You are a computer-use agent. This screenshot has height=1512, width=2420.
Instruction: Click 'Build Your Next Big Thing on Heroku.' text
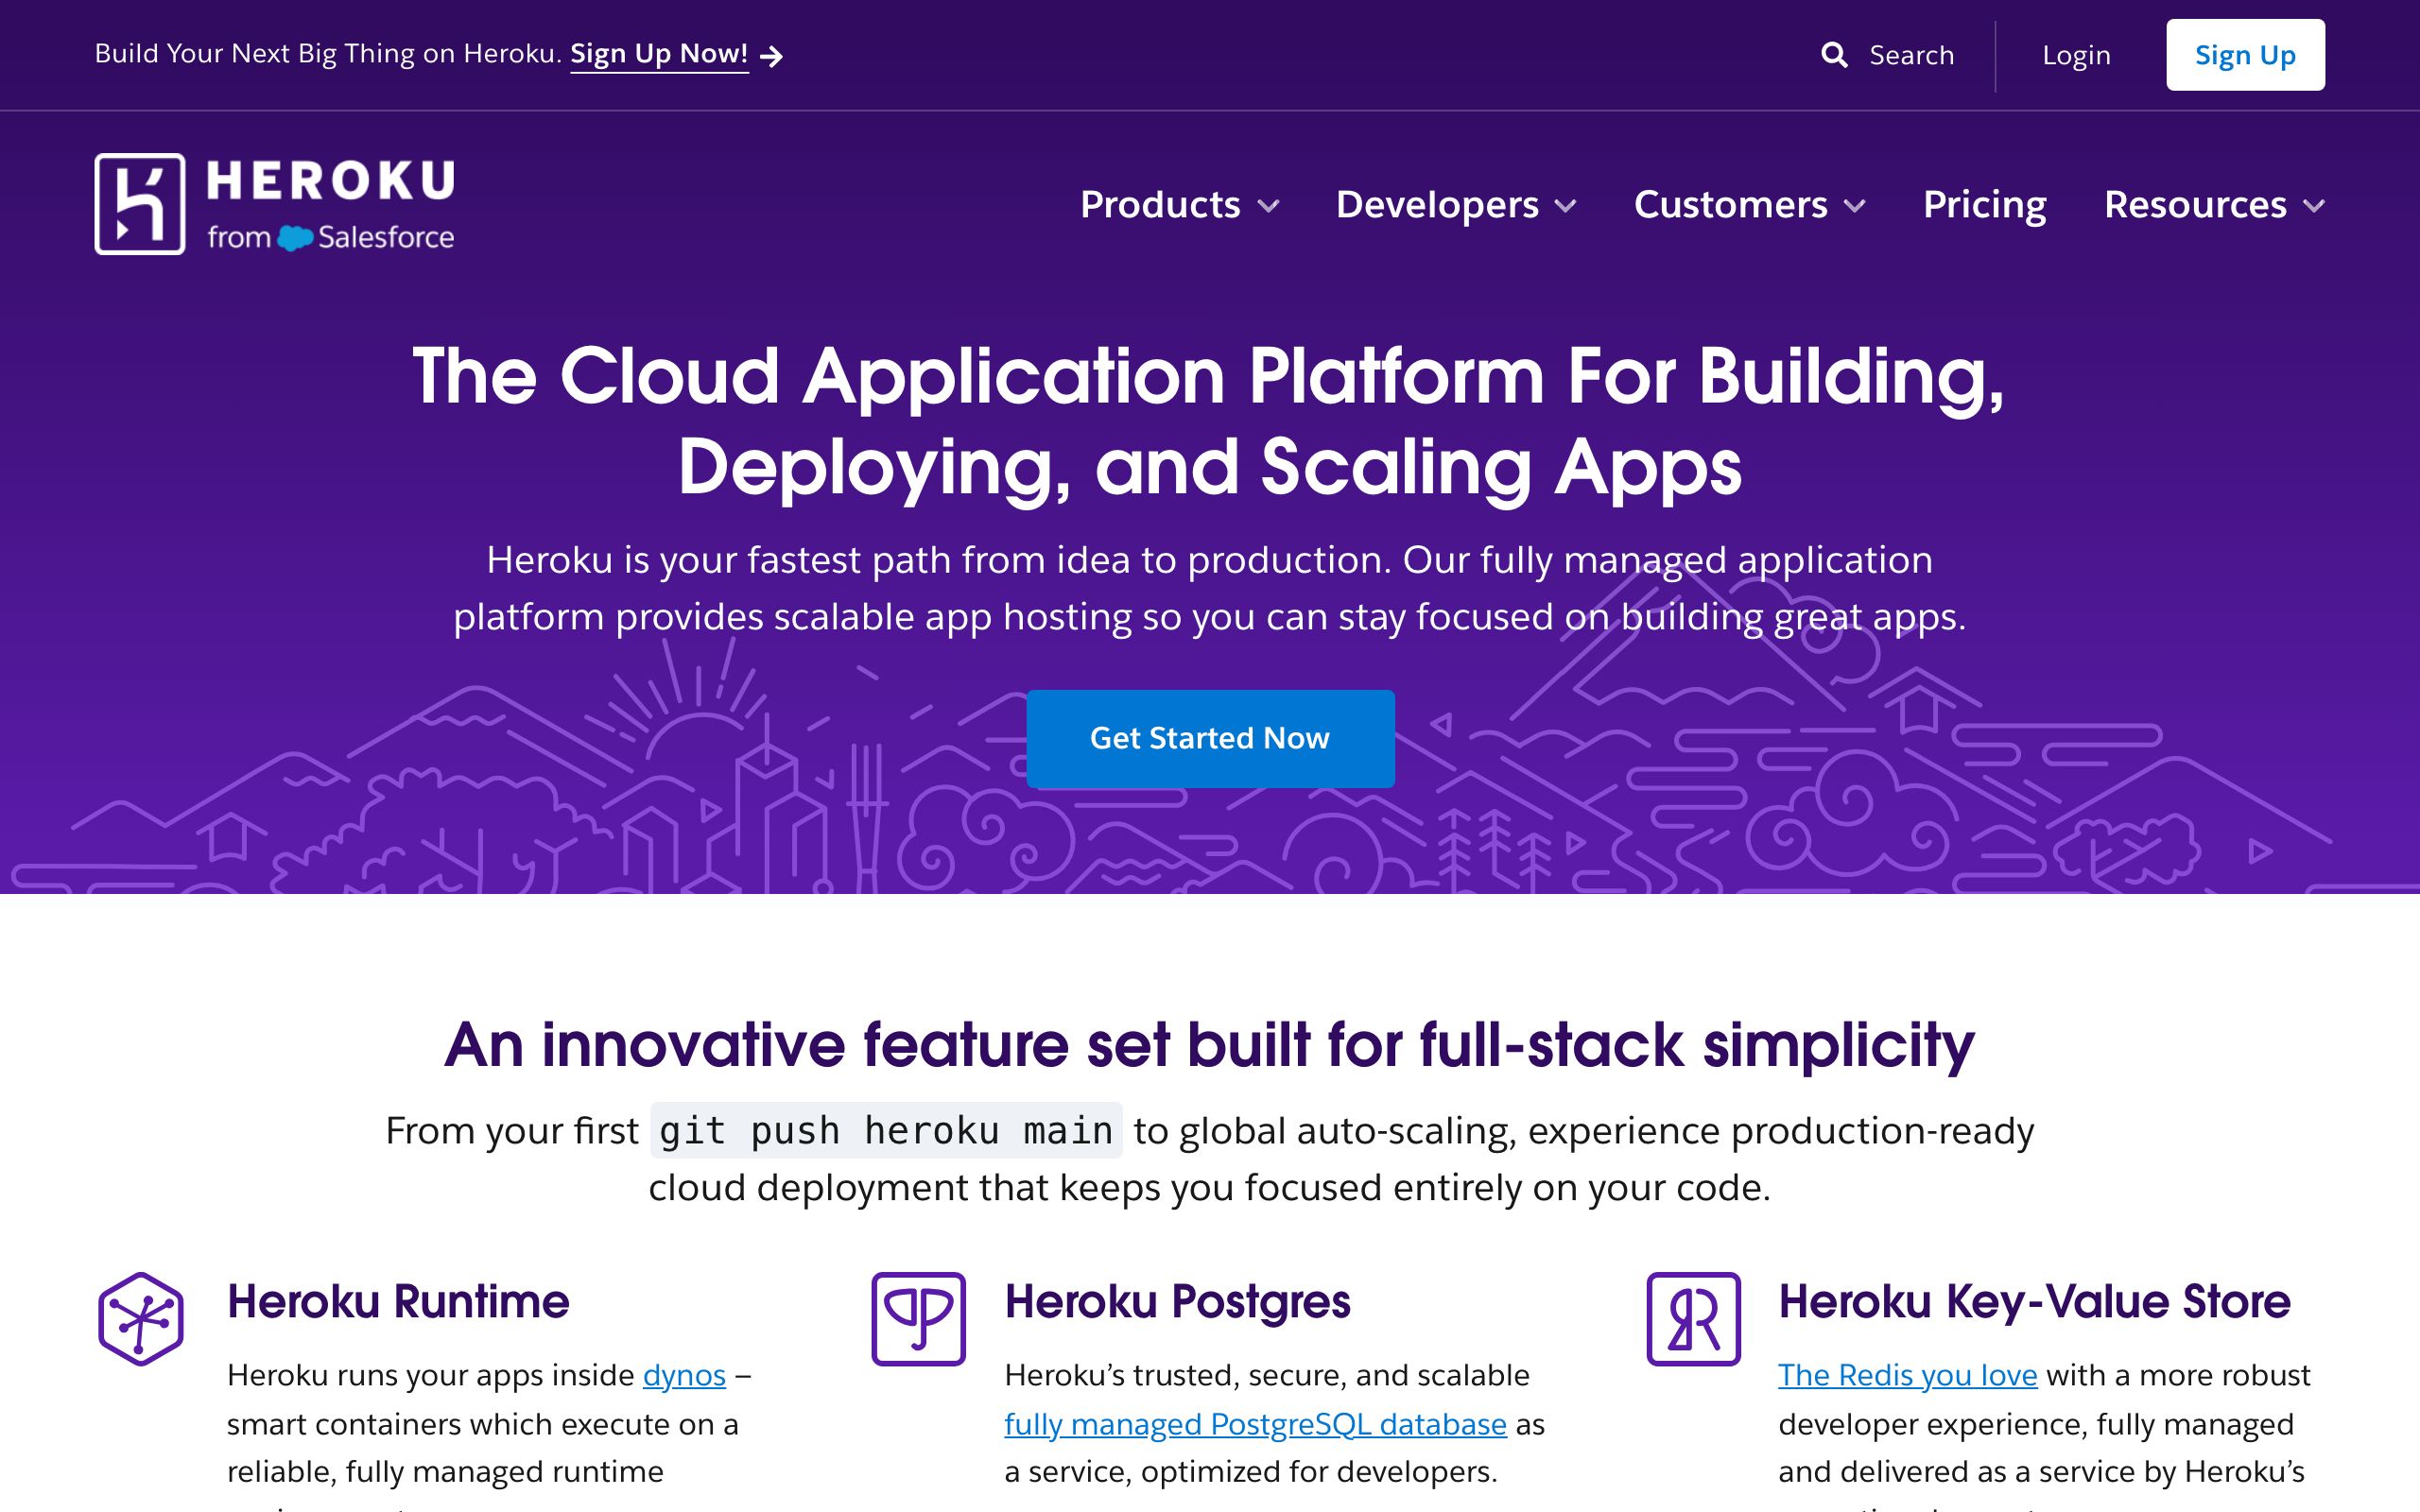(x=328, y=54)
